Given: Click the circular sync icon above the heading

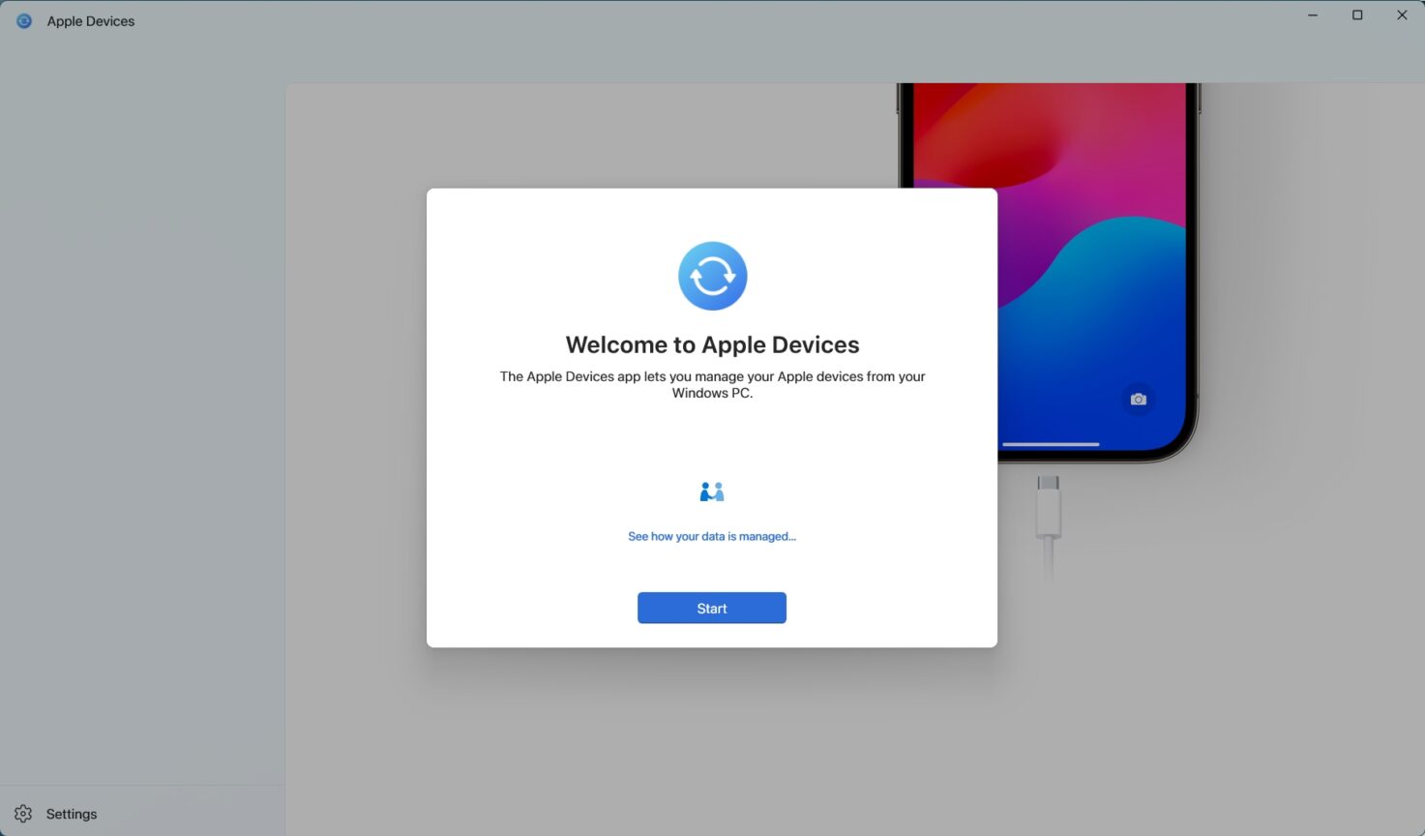Looking at the screenshot, I should [712, 275].
